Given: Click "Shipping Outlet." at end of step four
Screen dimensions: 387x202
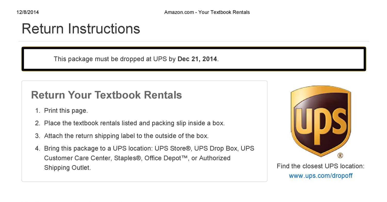Looking at the screenshot, I should pyautogui.click(x=67, y=168).
